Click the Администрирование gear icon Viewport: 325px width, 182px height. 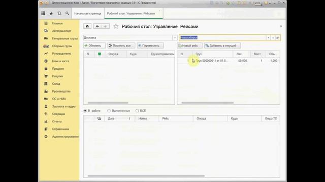point(46,136)
